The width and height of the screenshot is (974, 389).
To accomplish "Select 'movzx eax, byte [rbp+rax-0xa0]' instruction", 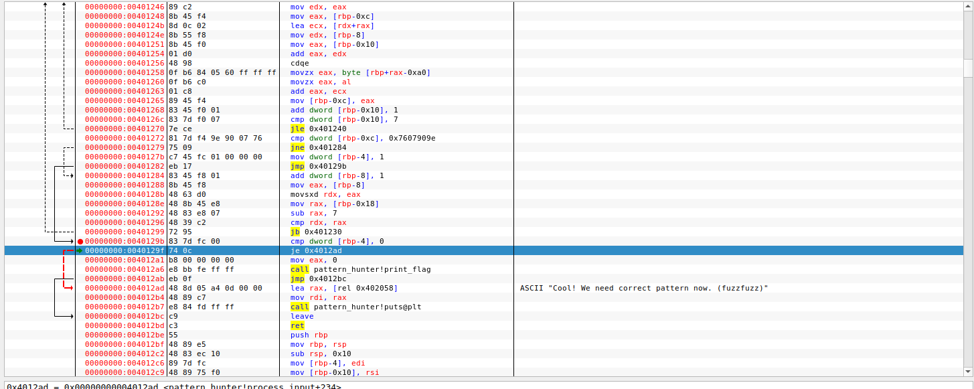I will point(360,72).
